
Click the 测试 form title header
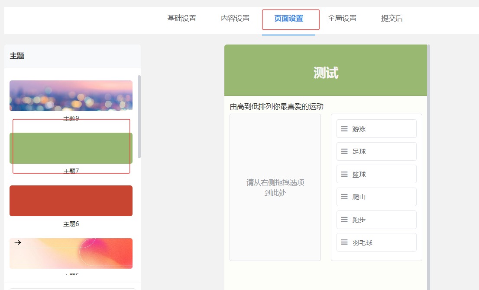[326, 73]
